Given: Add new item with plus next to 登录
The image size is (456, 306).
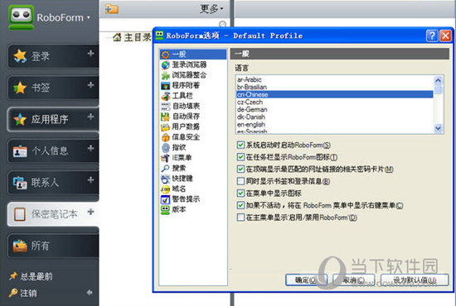Looking at the screenshot, I should [90, 54].
